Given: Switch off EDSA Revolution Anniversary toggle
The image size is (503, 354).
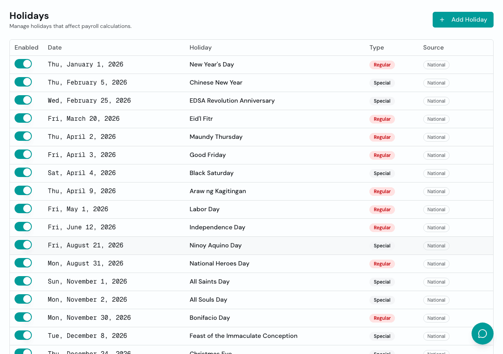Looking at the screenshot, I should coord(23,100).
